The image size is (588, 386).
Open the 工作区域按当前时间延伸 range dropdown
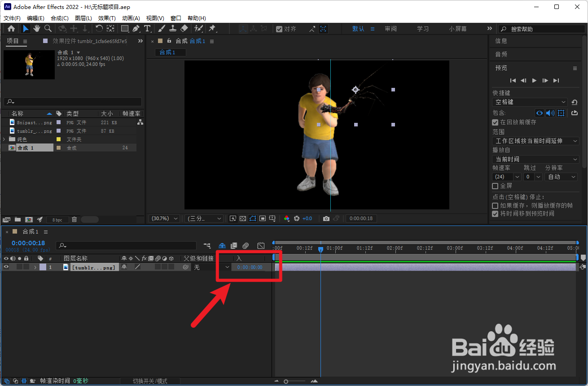click(x=536, y=141)
